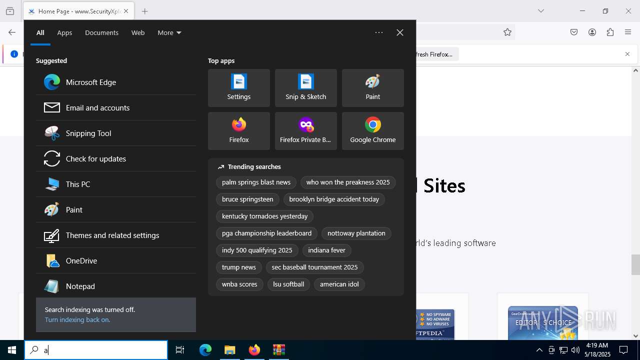Open network status tray icon
640x360 pixels.
pyautogui.click(x=563, y=350)
